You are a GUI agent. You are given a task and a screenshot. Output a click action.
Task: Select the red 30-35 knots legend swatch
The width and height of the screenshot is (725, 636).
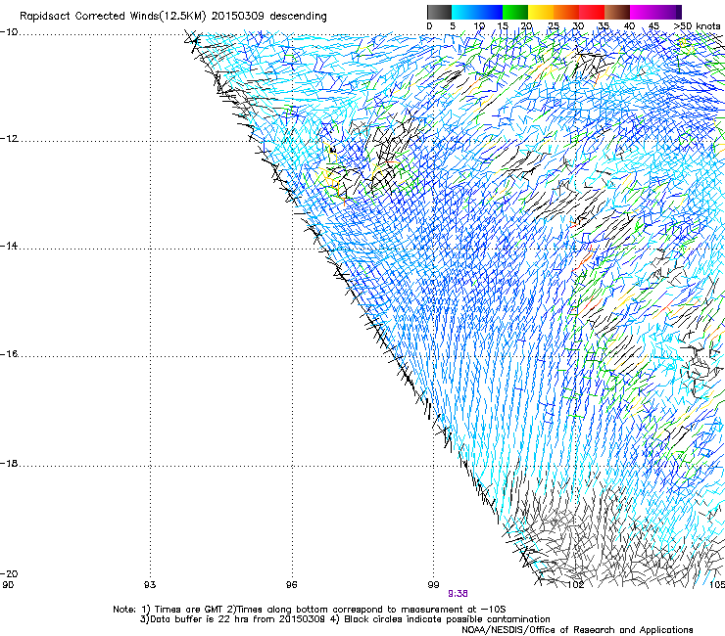[x=592, y=12]
